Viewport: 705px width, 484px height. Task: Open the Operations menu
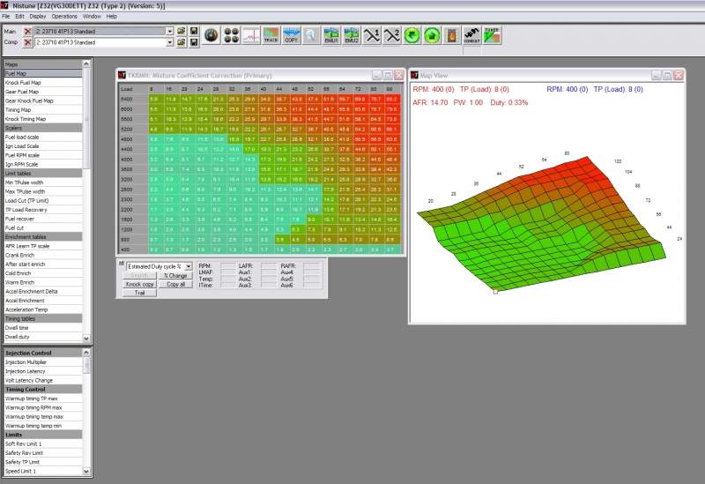point(64,16)
